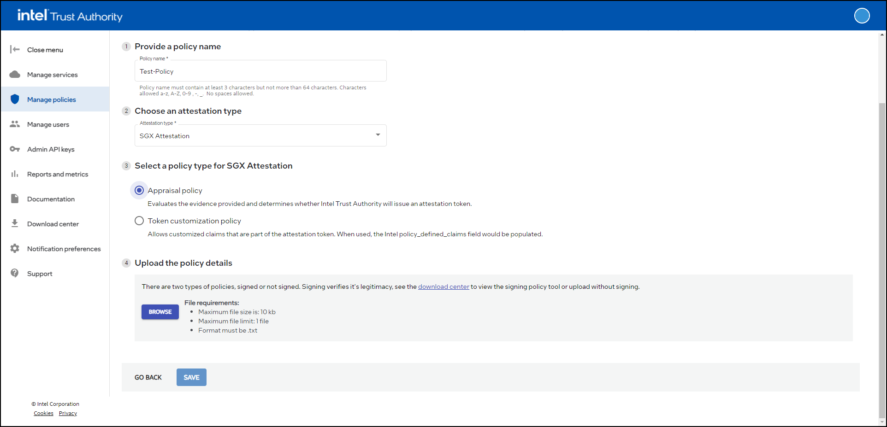Click the gear icon for Notification preferences
Viewport: 887px width, 427px height.
pos(15,248)
